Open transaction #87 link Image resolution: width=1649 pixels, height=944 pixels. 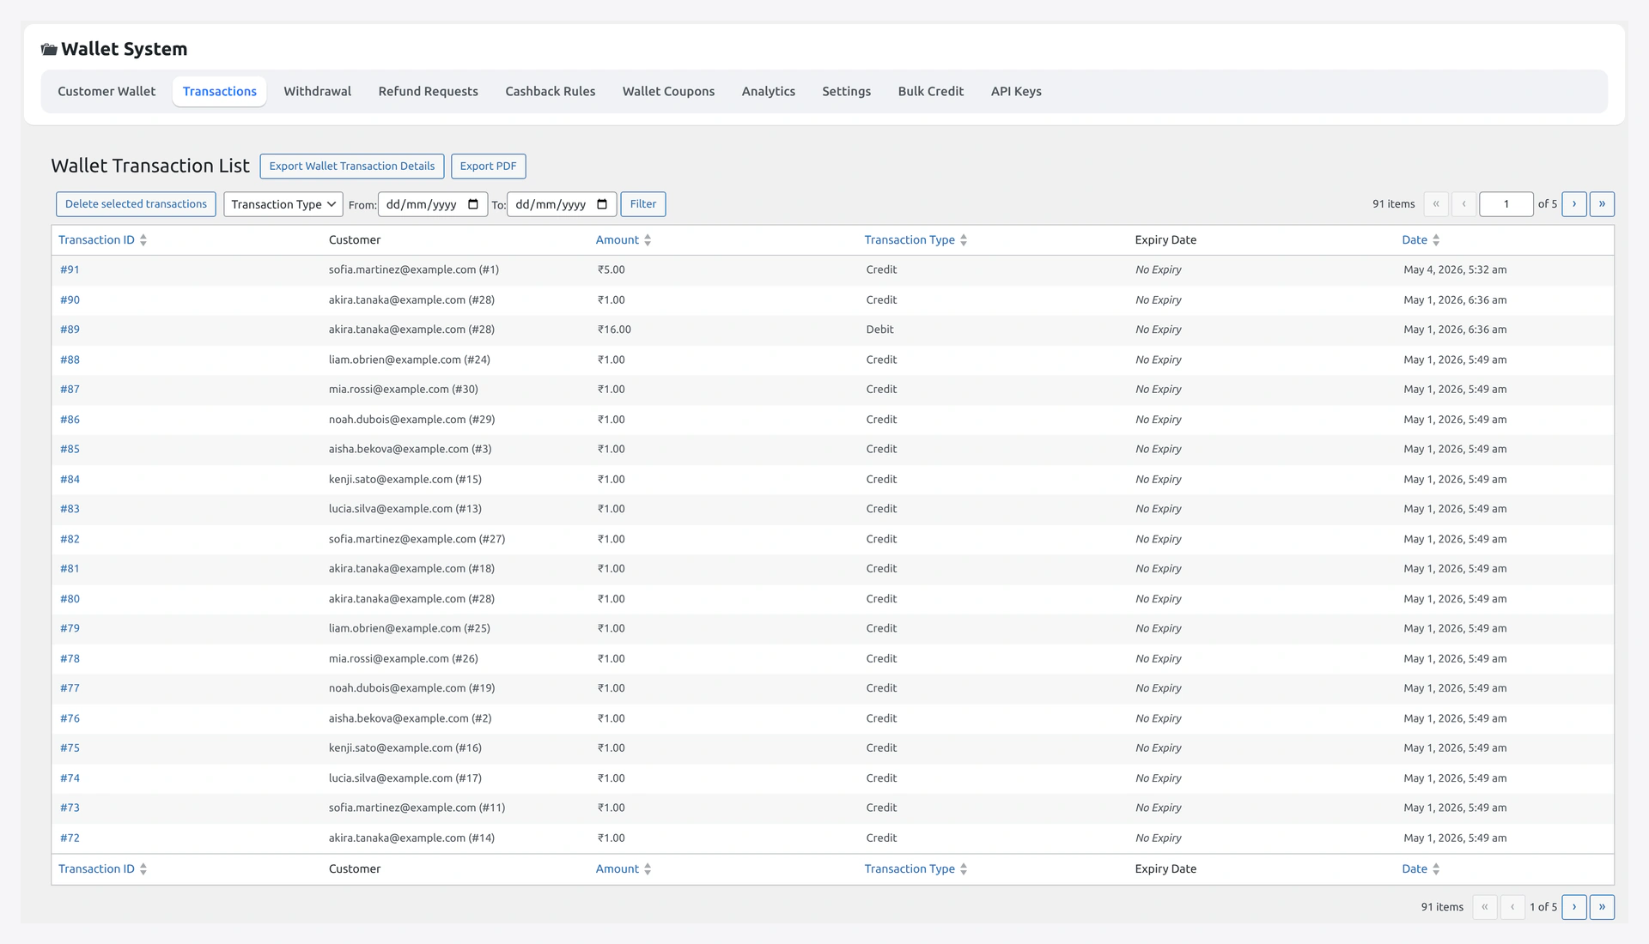70,390
